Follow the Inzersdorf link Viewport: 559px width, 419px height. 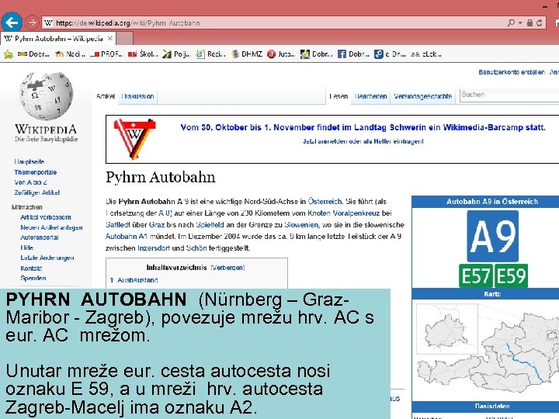tap(153, 248)
